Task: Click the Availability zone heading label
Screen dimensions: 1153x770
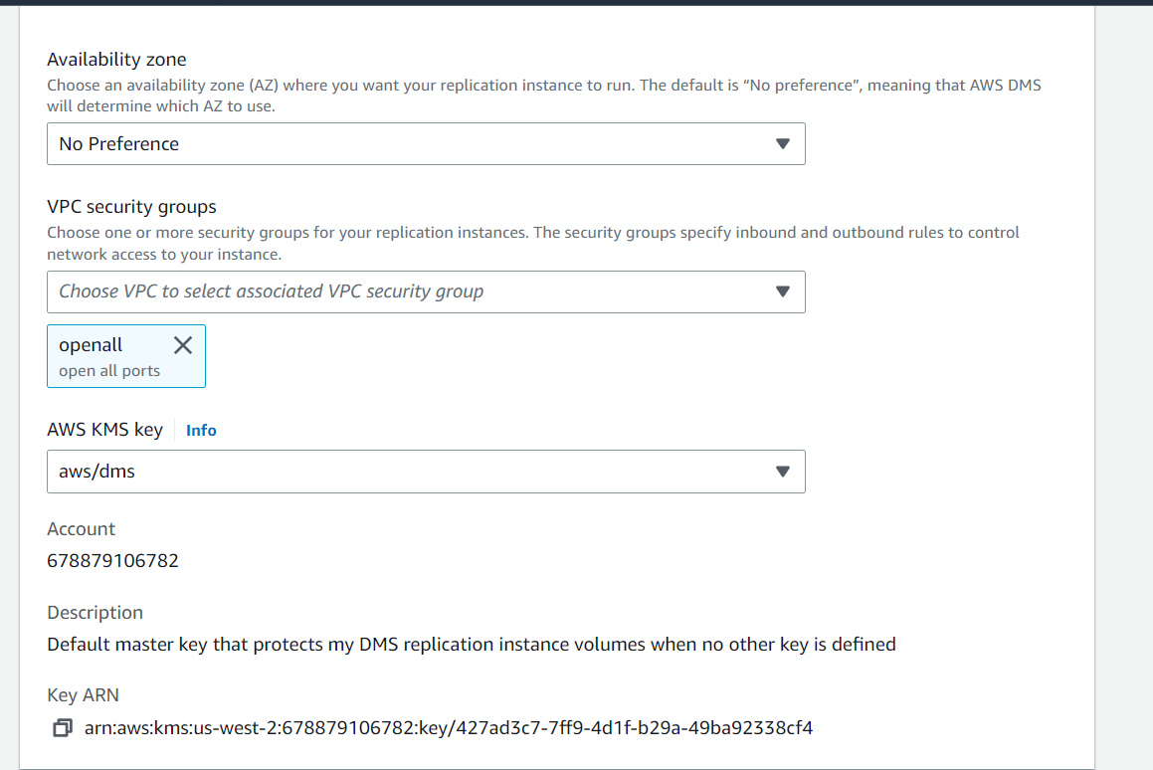Action: click(116, 59)
